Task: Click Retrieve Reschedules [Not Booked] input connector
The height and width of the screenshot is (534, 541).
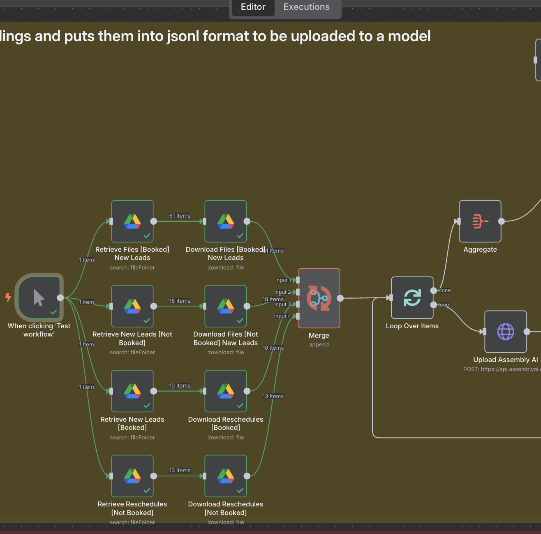Action: (x=111, y=476)
